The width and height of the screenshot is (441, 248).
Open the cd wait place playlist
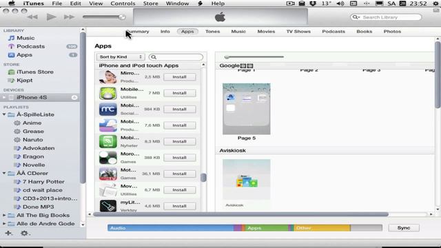pyautogui.click(x=42, y=190)
